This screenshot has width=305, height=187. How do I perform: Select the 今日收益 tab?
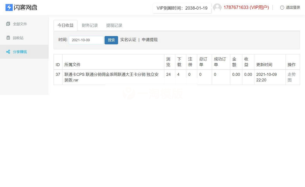pyautogui.click(x=65, y=25)
